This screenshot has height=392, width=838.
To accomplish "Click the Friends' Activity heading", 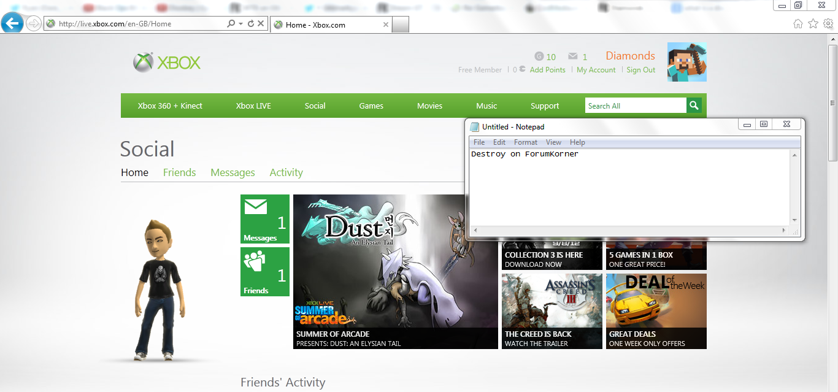I will (283, 383).
